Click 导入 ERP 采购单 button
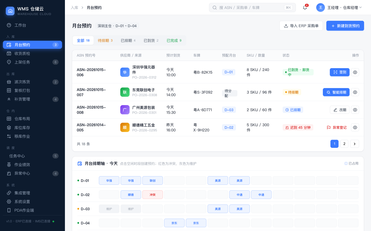The height and width of the screenshot is (231, 371). coord(301,26)
